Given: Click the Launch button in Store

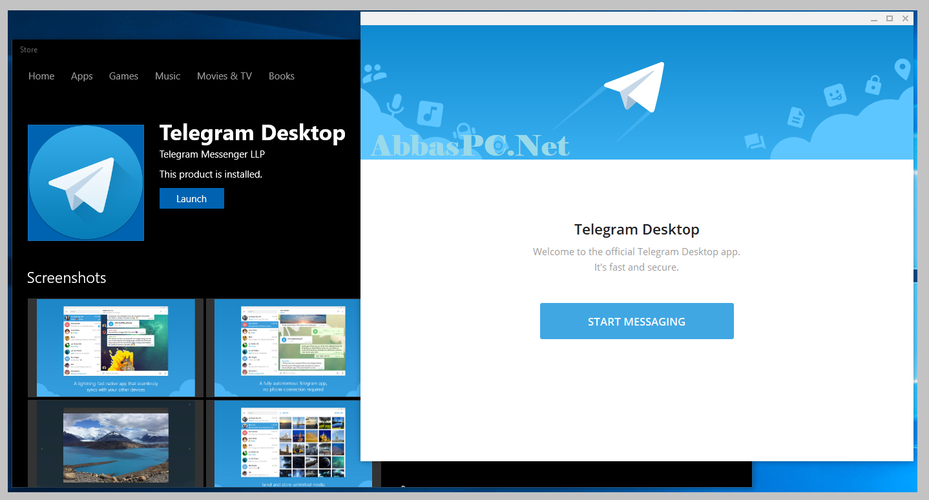Looking at the screenshot, I should point(192,198).
